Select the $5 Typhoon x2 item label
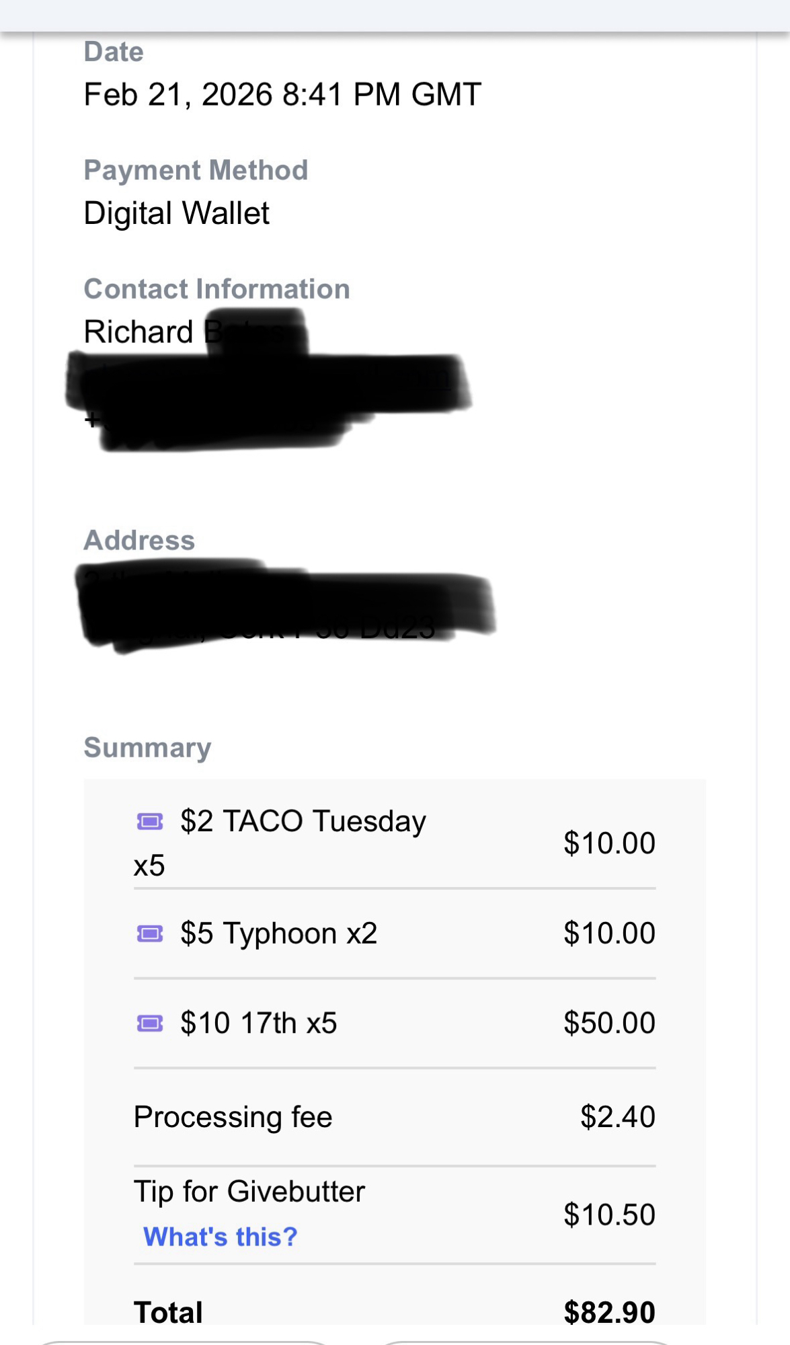Screen dimensions: 790x1345 (278, 933)
